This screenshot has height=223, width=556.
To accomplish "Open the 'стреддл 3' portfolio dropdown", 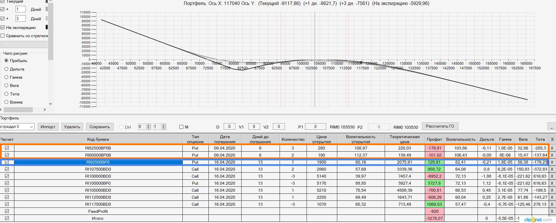I will tap(32, 127).
